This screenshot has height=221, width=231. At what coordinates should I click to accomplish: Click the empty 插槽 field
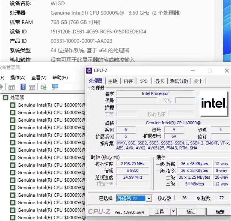[x=155, y=107]
